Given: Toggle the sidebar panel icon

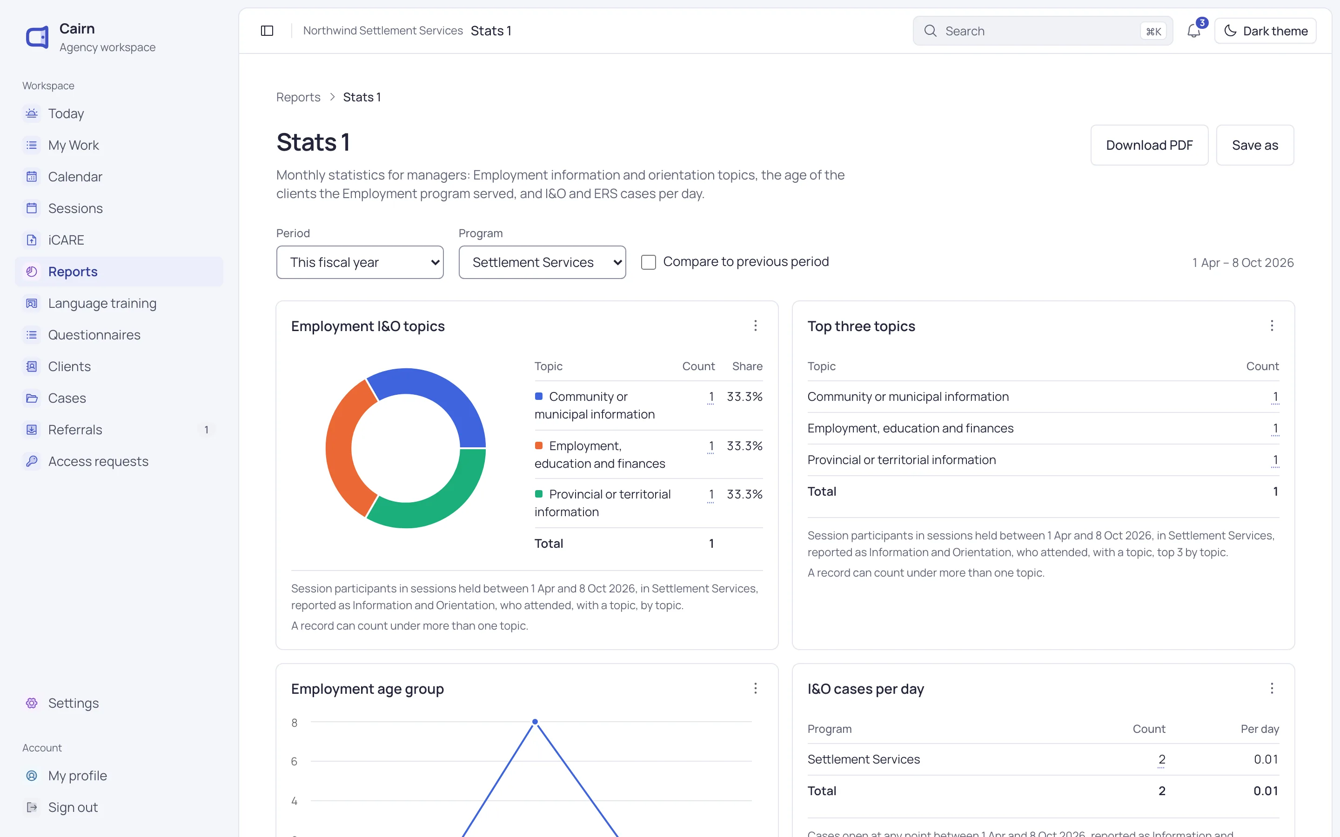Looking at the screenshot, I should (x=267, y=31).
